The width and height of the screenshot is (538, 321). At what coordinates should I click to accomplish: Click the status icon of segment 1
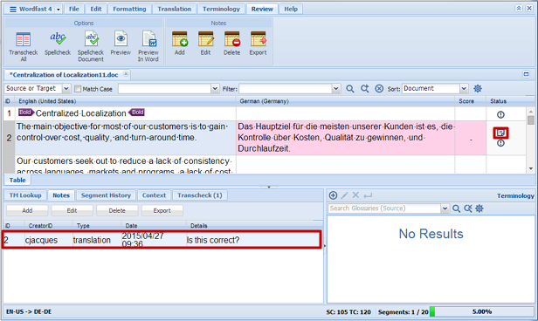click(500, 114)
